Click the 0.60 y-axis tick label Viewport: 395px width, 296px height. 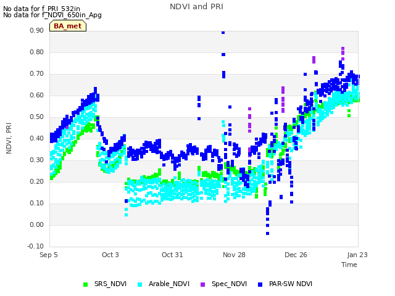(x=37, y=96)
